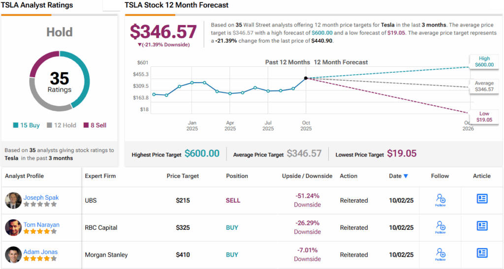Open Tom Narayan analyst profile link

[41, 225]
